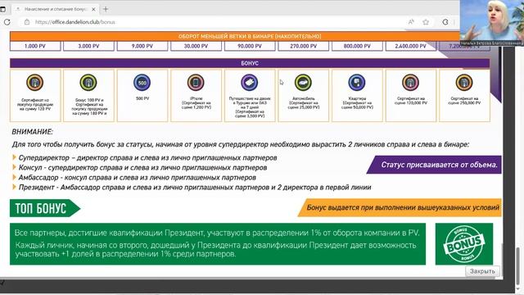Click the Статус присваивается от объема banner
The image size is (524, 295).
(x=435, y=165)
